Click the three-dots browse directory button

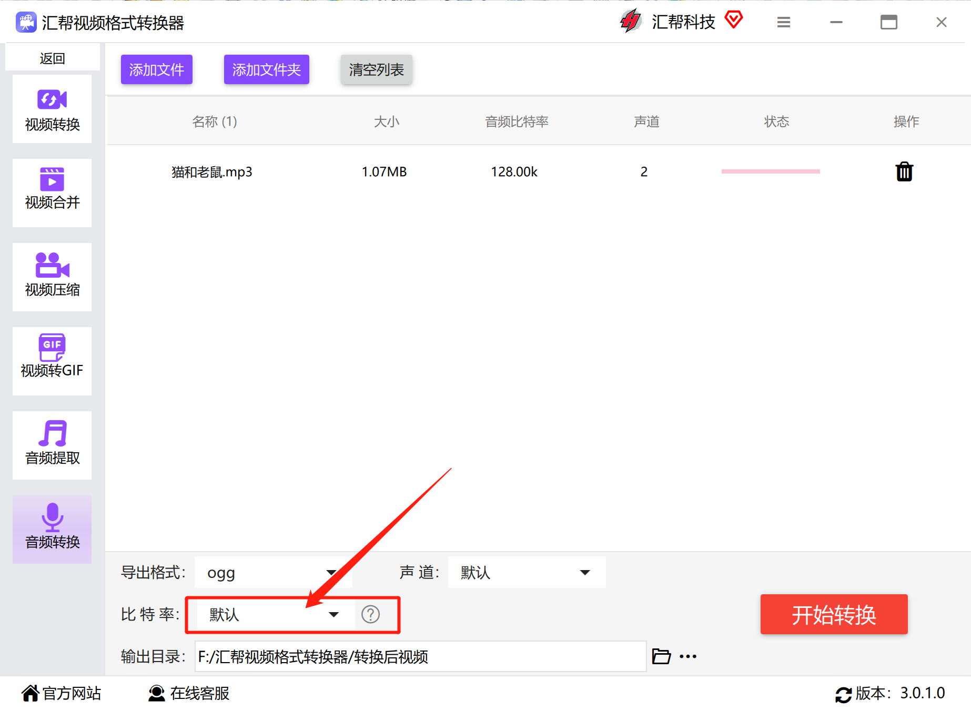tap(688, 656)
